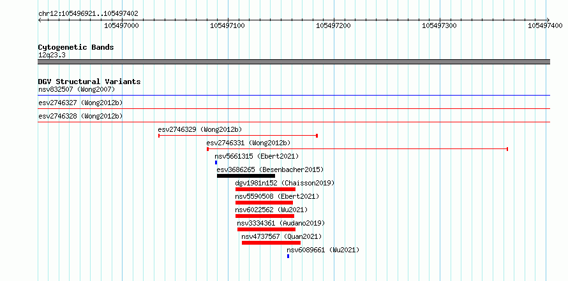
Task: Click the Cytogenetic Bands track title
Action: [x=76, y=47]
